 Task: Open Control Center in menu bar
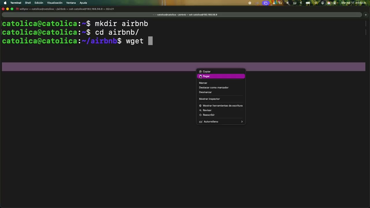335,3
